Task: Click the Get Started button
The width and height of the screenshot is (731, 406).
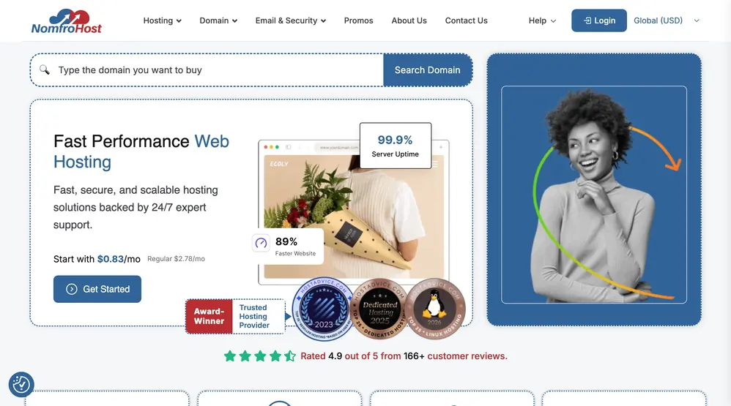Action: pyautogui.click(x=97, y=289)
